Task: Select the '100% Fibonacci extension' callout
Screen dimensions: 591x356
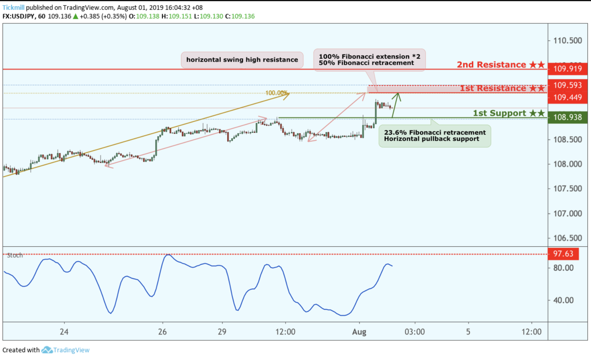Action: point(369,60)
